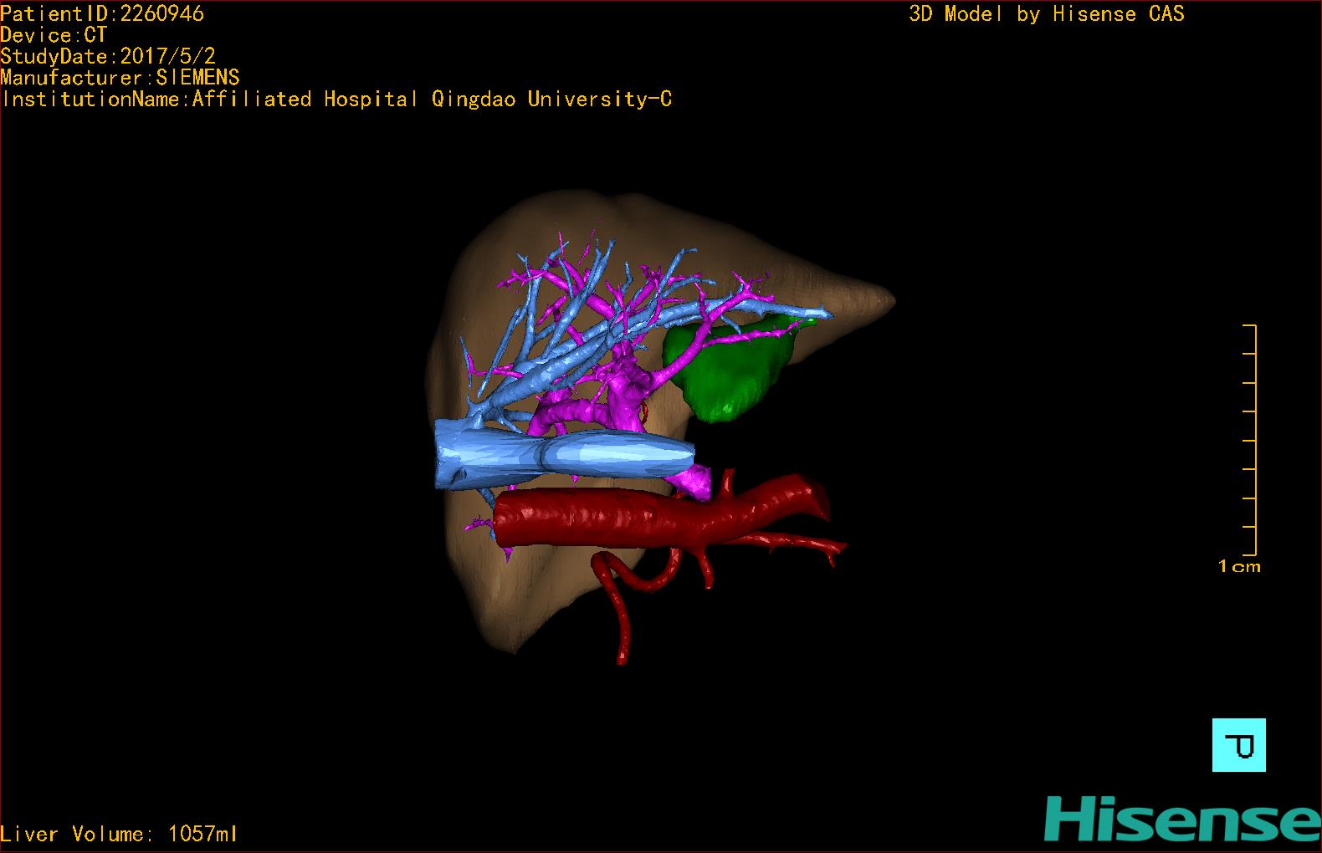Click the yellow vertical scale ruler
Image resolution: width=1322 pixels, height=853 pixels.
tap(1250, 440)
